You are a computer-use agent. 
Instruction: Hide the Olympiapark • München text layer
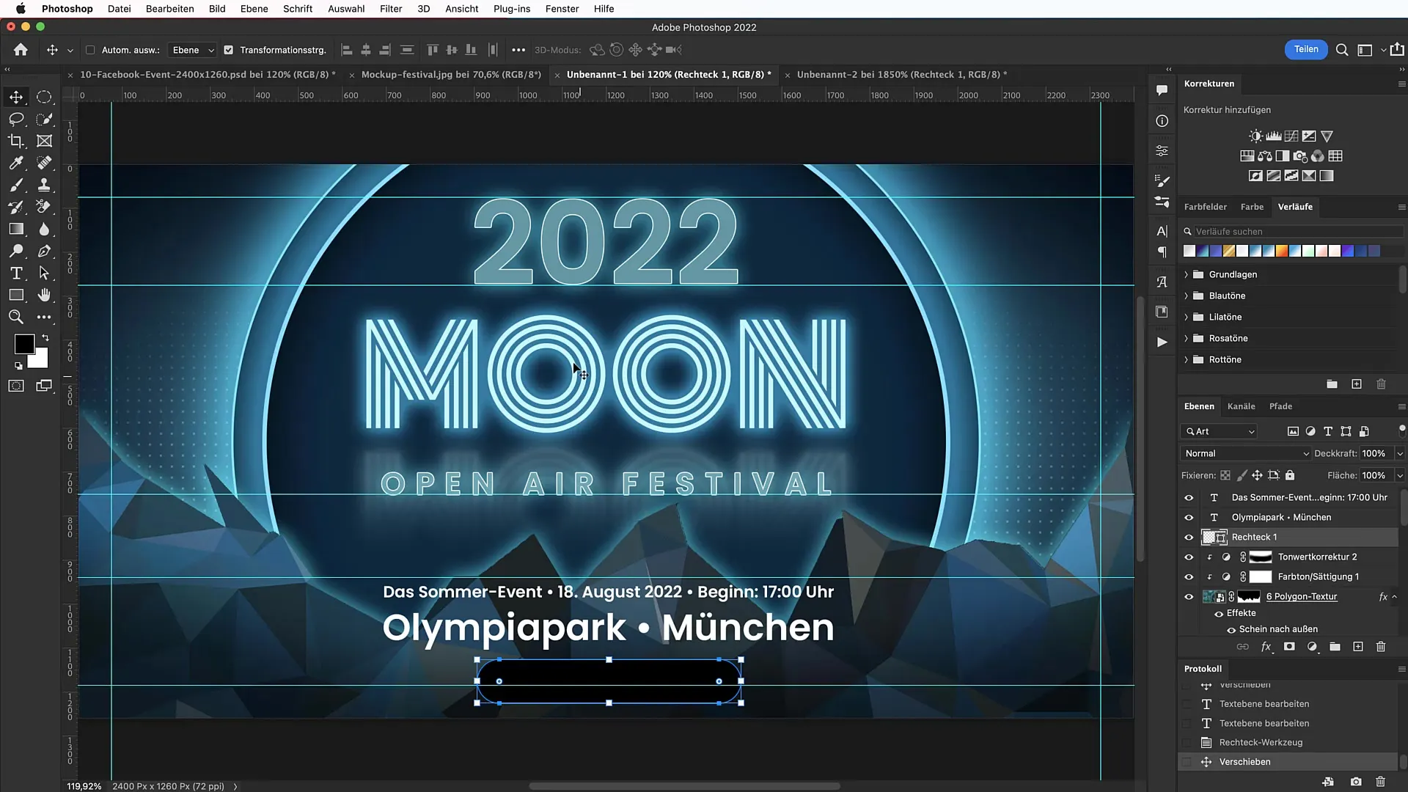click(x=1189, y=518)
